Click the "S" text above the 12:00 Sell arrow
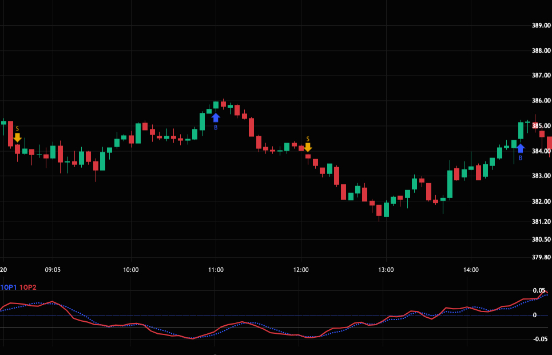 pyautogui.click(x=308, y=139)
